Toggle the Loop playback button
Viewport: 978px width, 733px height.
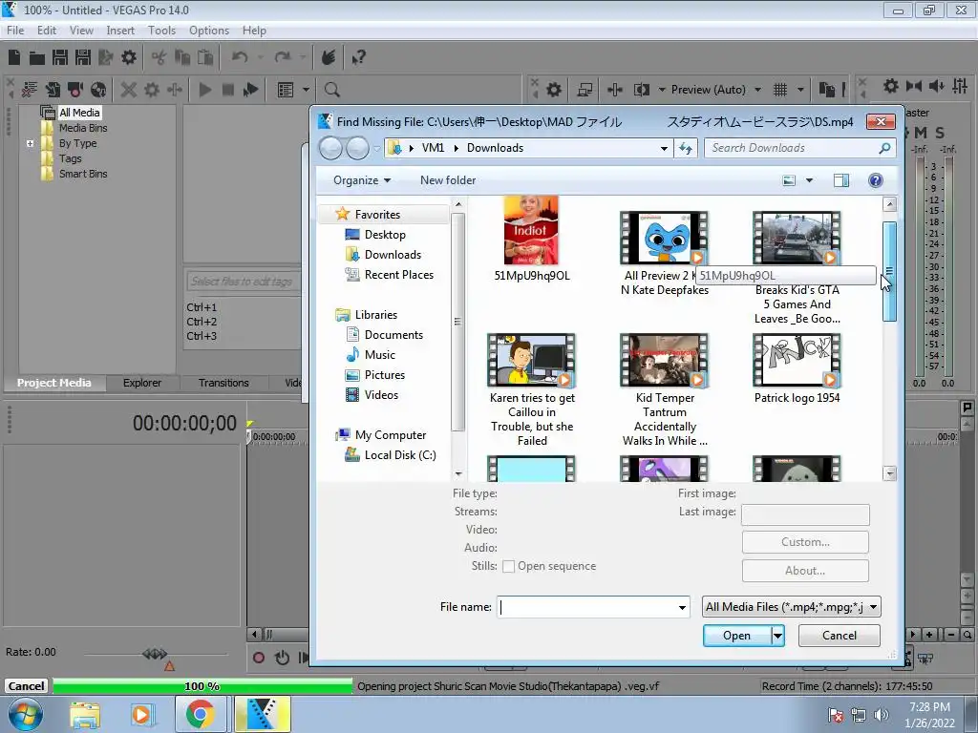[x=282, y=658]
